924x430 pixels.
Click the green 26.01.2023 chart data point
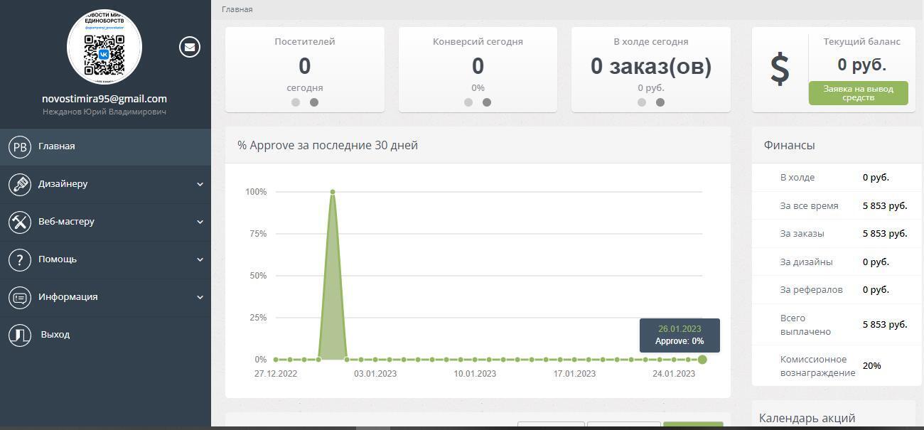[702, 360]
